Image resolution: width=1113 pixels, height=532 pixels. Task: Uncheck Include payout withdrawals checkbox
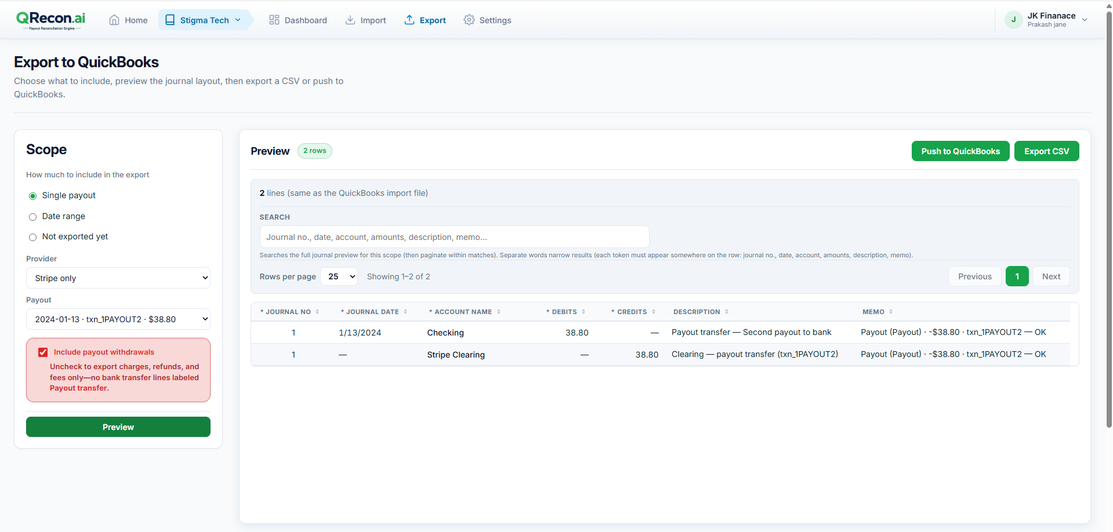point(43,352)
